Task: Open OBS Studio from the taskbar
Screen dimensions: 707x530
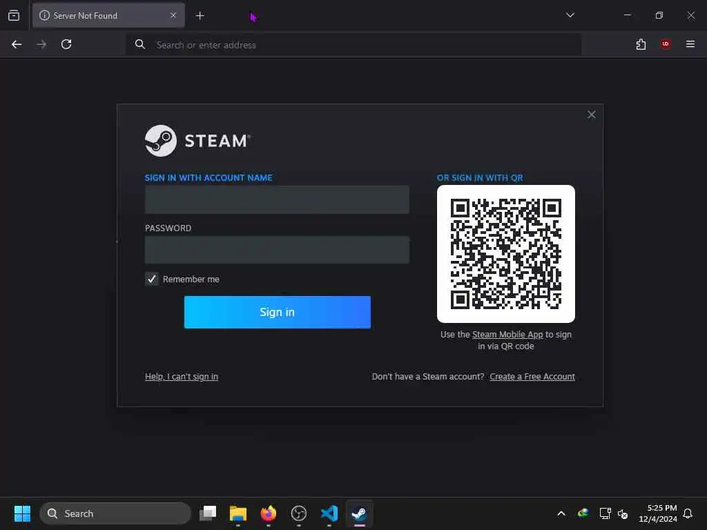Action: tap(298, 513)
